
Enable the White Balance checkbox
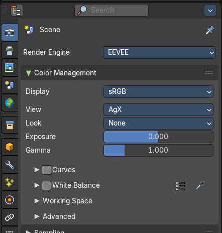point(46,185)
